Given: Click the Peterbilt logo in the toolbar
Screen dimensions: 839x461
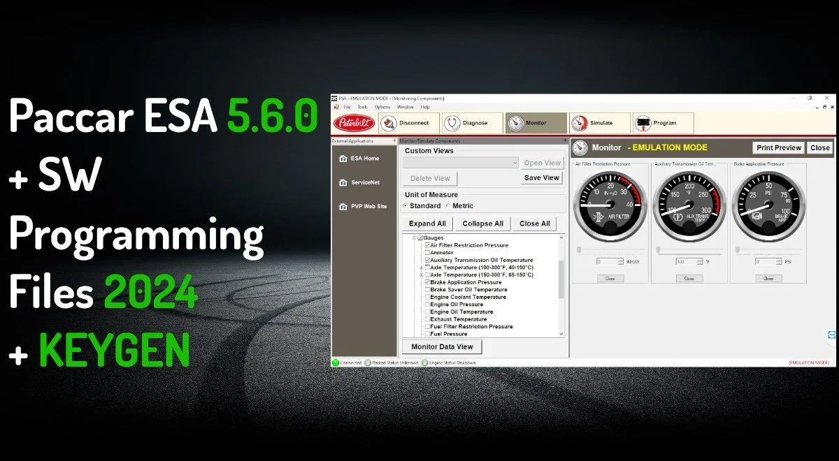Looking at the screenshot, I should pos(354,123).
